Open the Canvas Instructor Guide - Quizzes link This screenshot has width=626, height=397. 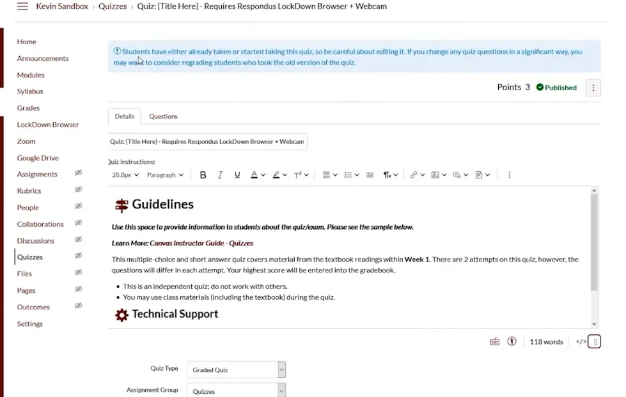201,244
